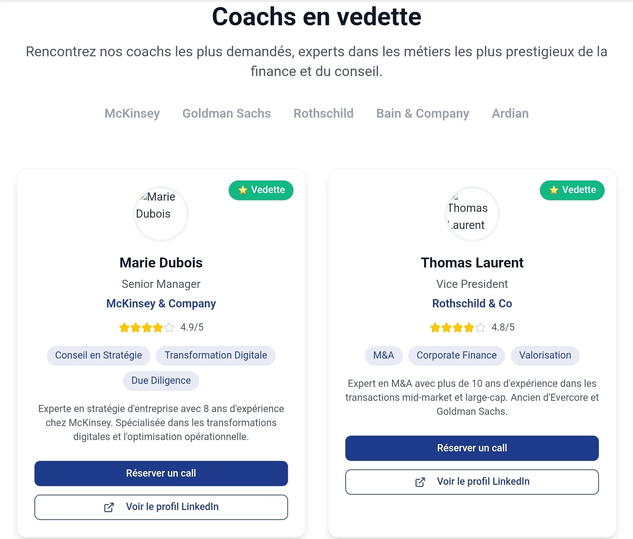Click the Conseil en Stratégie tag
Image resolution: width=633 pixels, height=539 pixels.
coord(99,356)
